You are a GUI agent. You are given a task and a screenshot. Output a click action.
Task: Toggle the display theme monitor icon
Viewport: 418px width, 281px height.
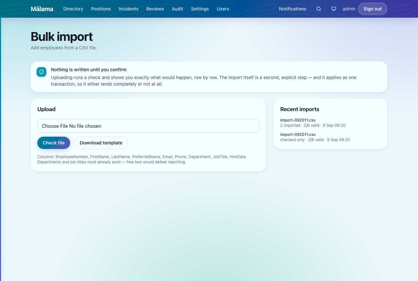pos(334,9)
